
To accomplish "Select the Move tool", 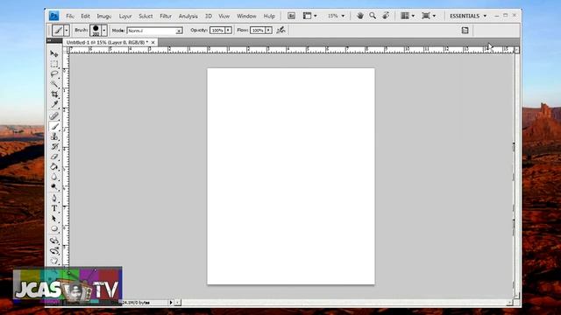I will [54, 54].
